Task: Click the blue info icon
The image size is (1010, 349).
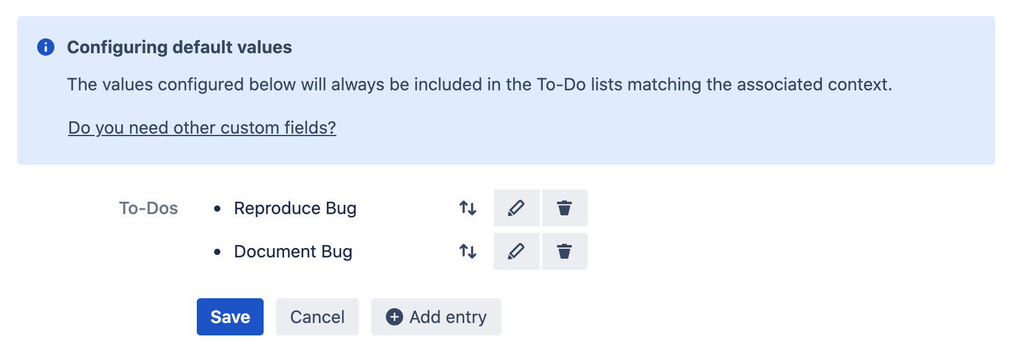Action: [46, 47]
